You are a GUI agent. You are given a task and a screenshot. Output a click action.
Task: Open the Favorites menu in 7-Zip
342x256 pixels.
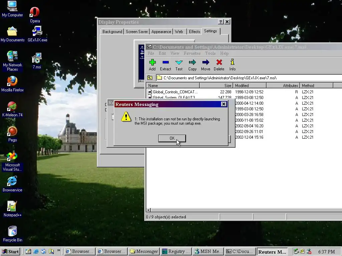pos(192,53)
